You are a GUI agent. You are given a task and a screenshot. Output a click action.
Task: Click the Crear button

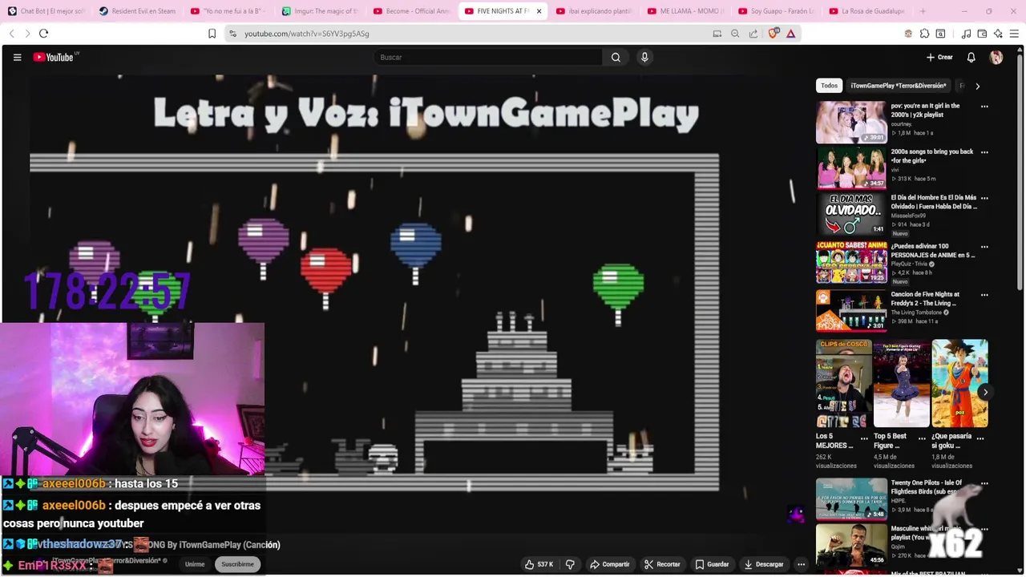[939, 57]
